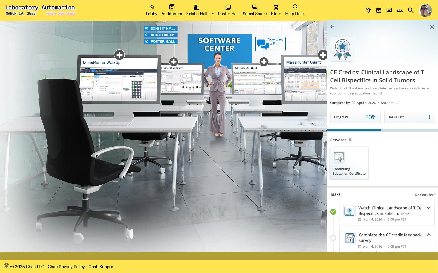Click the empty status circle for survey task
Viewport: 438px width, 273px height.
(x=333, y=238)
